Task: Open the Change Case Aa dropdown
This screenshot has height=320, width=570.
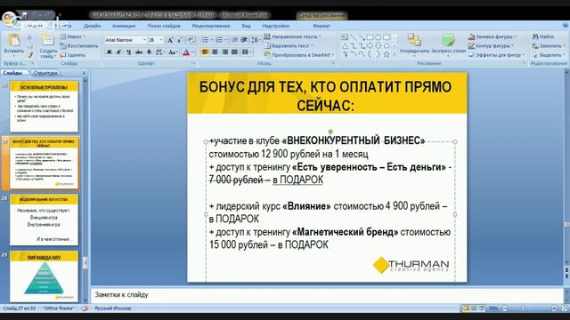Action: coord(173,52)
